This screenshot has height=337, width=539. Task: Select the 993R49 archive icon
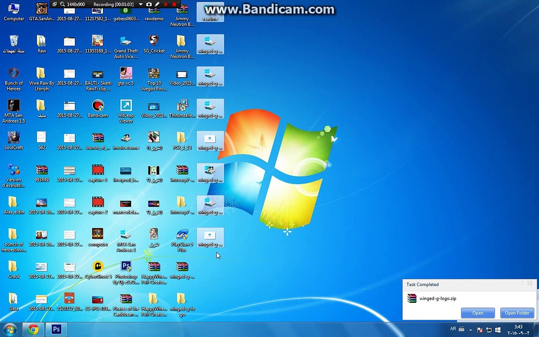[42, 173]
